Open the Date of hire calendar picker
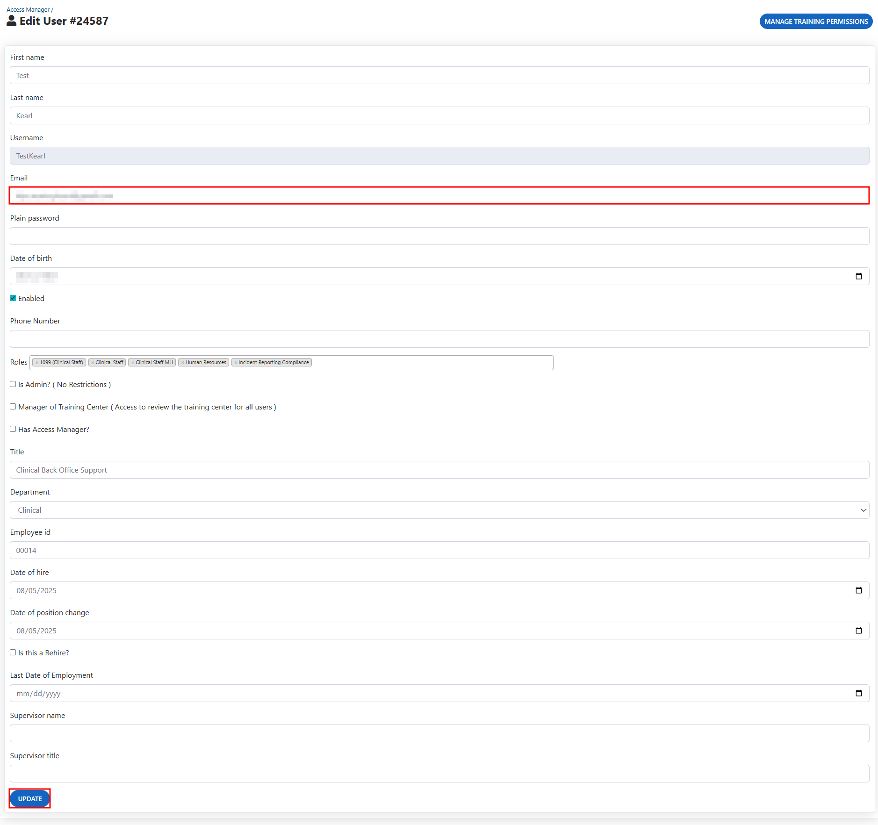Screen dimensions: 878x825 (858, 590)
